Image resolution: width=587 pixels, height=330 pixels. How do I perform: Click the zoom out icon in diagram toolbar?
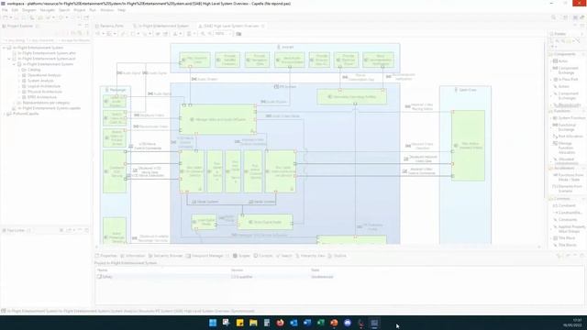209,34
